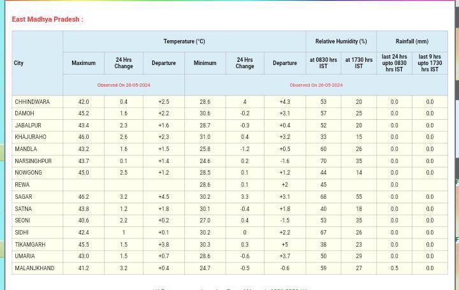
Task: Select the CHHINDWARA city cell
Action: [x=32, y=102]
